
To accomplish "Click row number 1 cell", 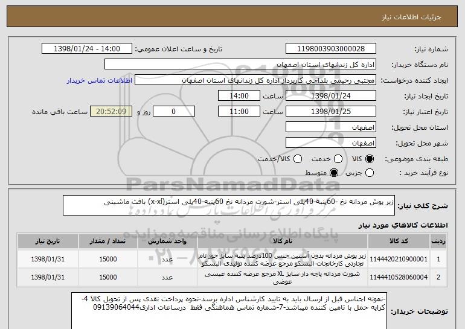I will tap(438, 260).
